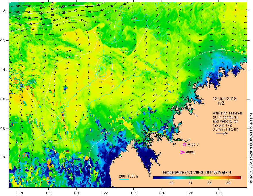Click the '12-Jun-2018' date text
This screenshot has width=253, height=196.
[225, 99]
